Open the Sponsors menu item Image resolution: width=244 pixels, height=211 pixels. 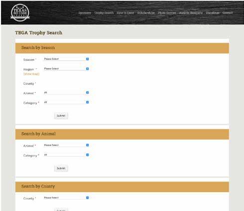[x=85, y=13]
